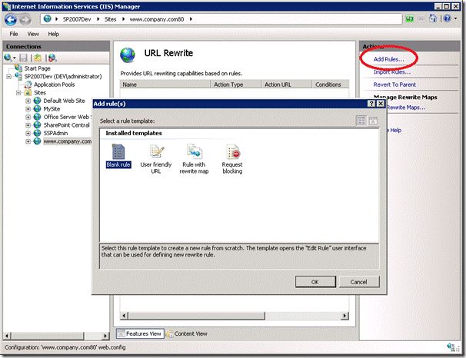Click the Forward navigation arrow

pos(25,20)
